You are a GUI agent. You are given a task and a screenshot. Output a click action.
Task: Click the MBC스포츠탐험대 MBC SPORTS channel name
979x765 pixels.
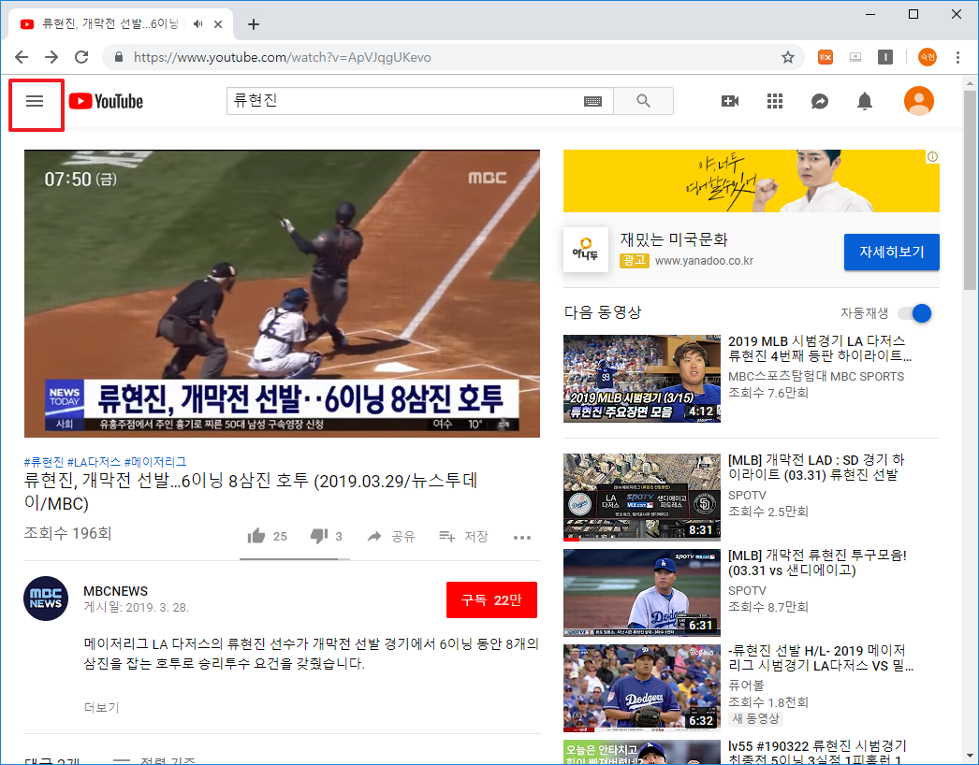pyautogui.click(x=816, y=376)
